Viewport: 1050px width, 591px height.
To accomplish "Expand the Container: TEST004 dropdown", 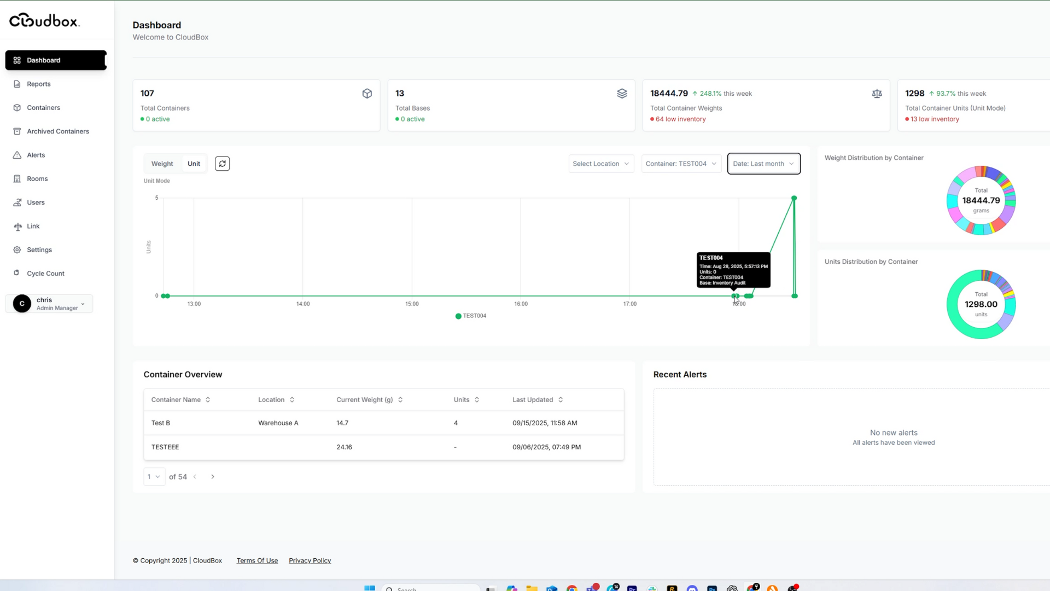I will tap(680, 164).
